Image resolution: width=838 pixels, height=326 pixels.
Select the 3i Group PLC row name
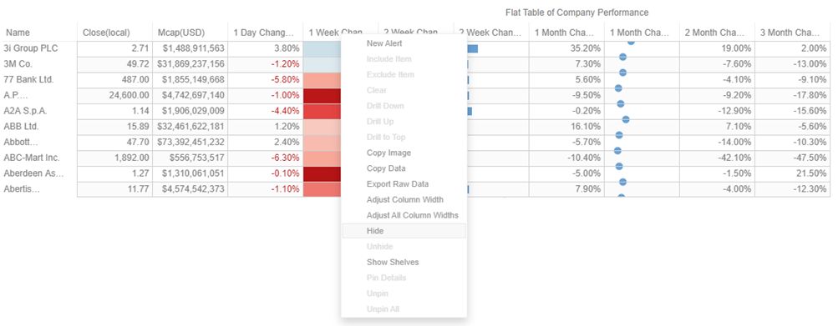pos(30,48)
